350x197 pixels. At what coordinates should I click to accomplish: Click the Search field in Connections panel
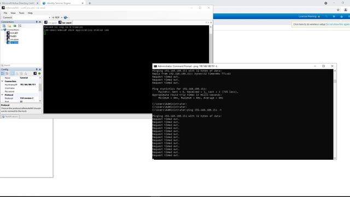point(21,65)
